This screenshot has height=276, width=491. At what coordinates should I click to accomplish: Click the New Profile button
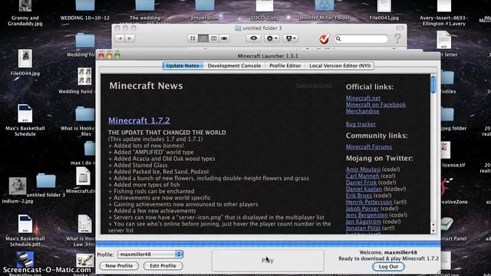click(x=119, y=266)
